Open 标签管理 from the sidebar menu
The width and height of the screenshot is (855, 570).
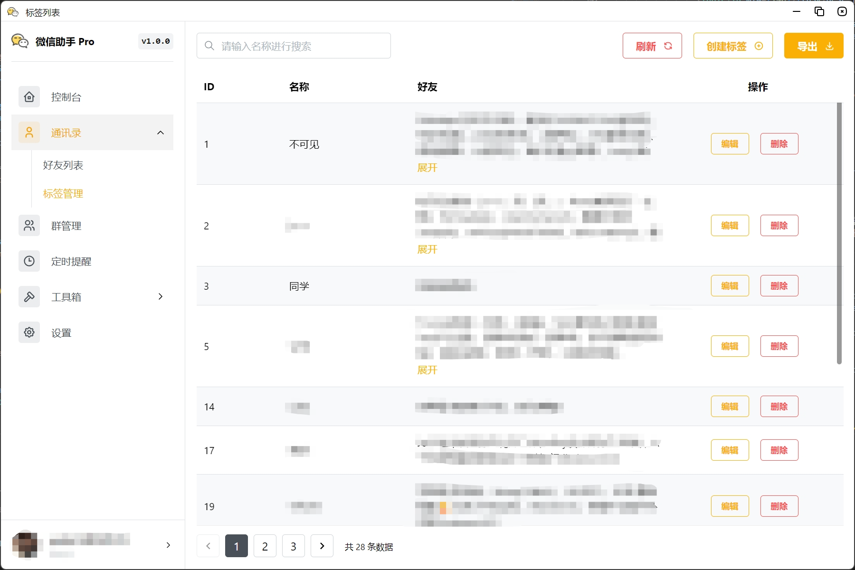(x=63, y=194)
